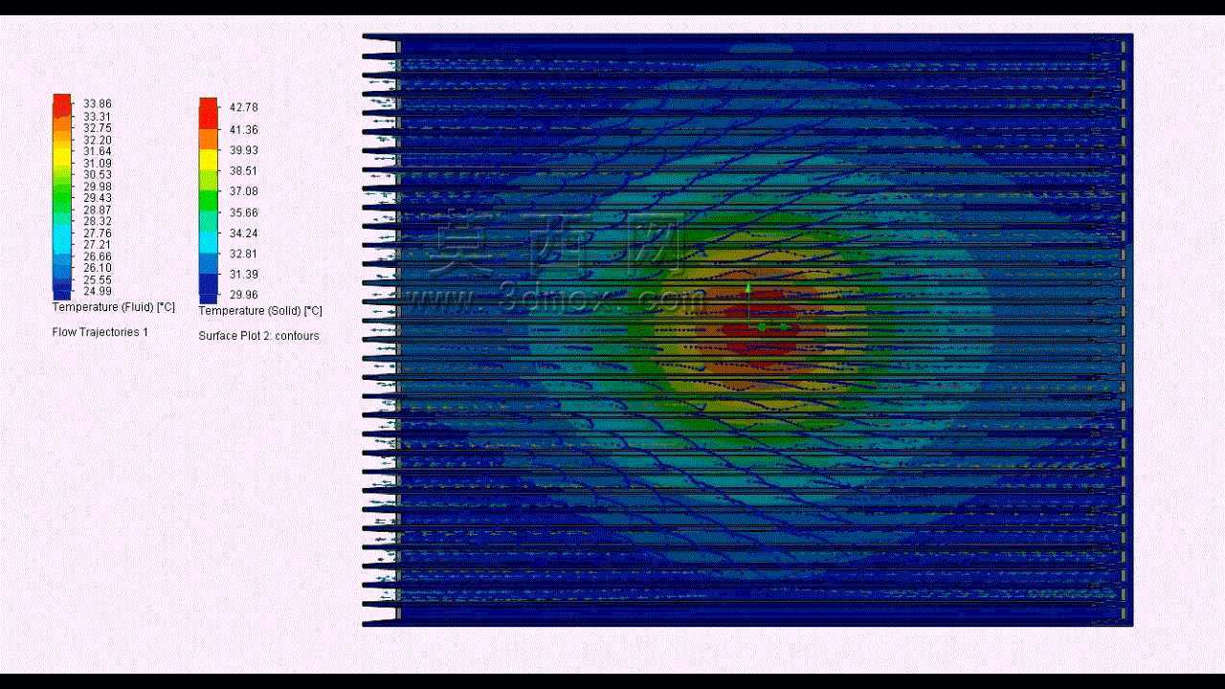Click the Temperature (Fluid) color bar
The image size is (1225, 689).
62,197
